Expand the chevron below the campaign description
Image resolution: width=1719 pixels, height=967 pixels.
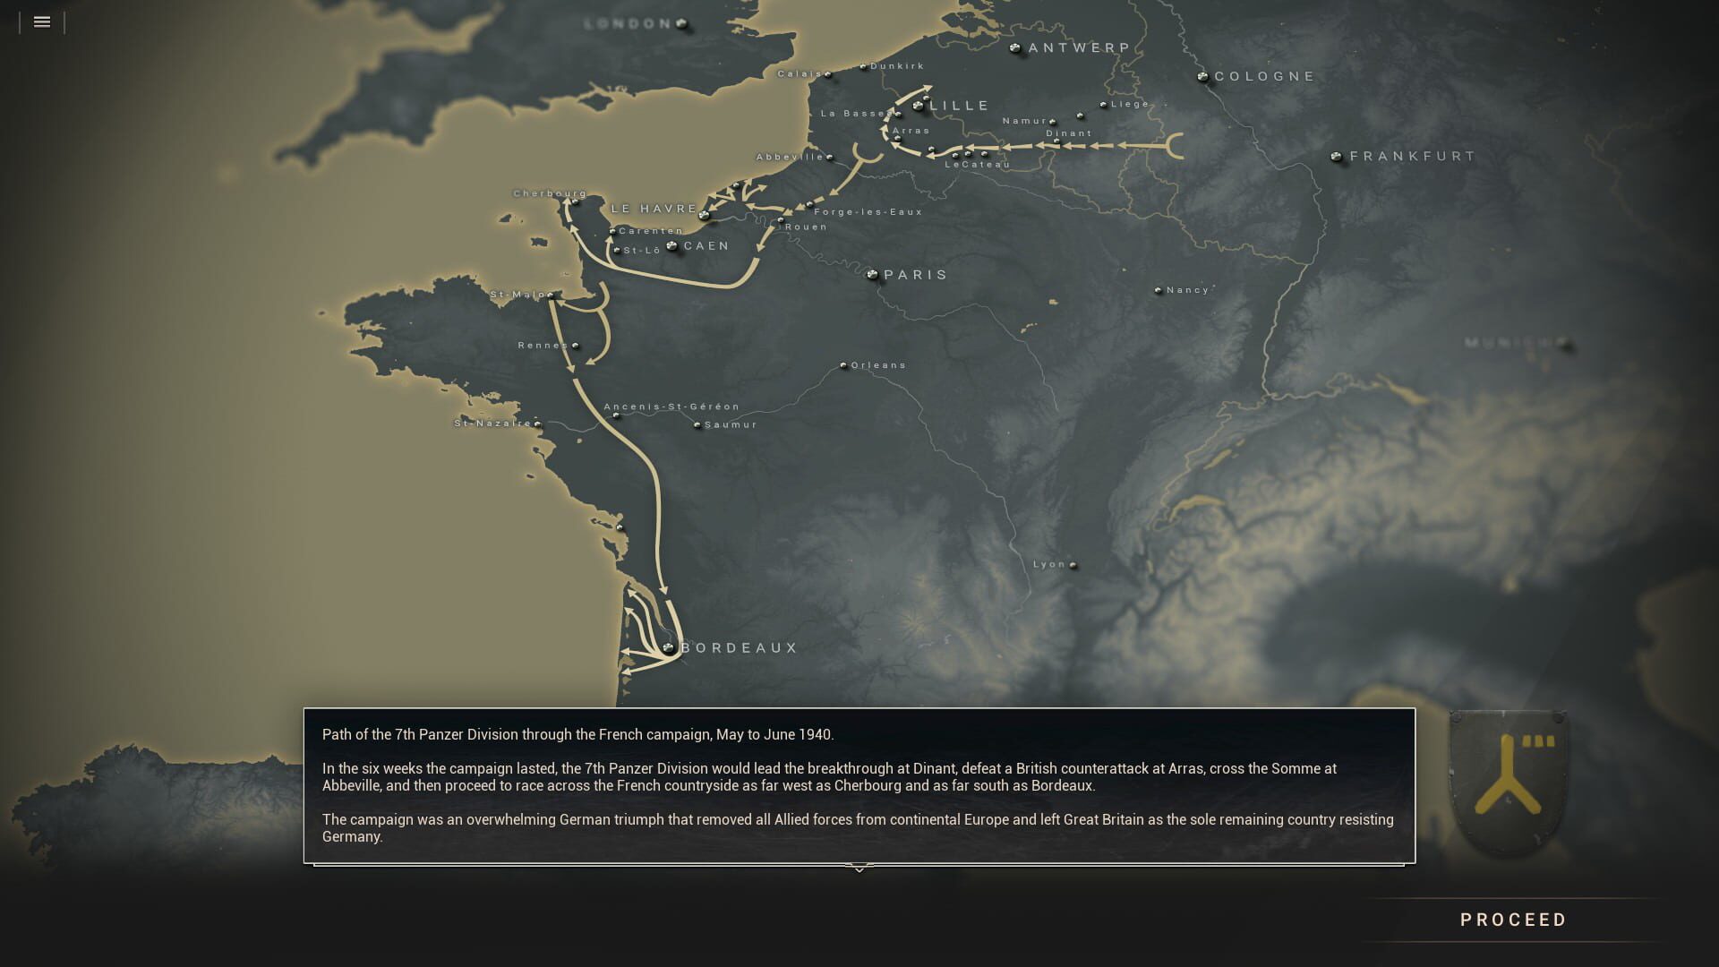click(859, 868)
